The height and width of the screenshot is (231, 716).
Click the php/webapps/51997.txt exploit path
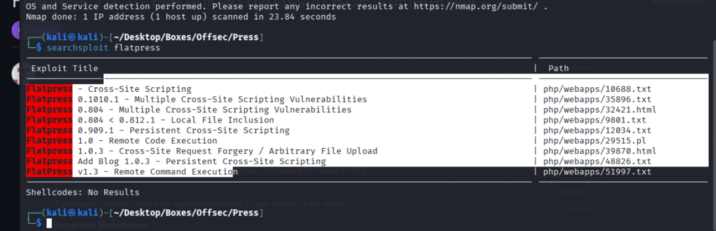tap(597, 172)
